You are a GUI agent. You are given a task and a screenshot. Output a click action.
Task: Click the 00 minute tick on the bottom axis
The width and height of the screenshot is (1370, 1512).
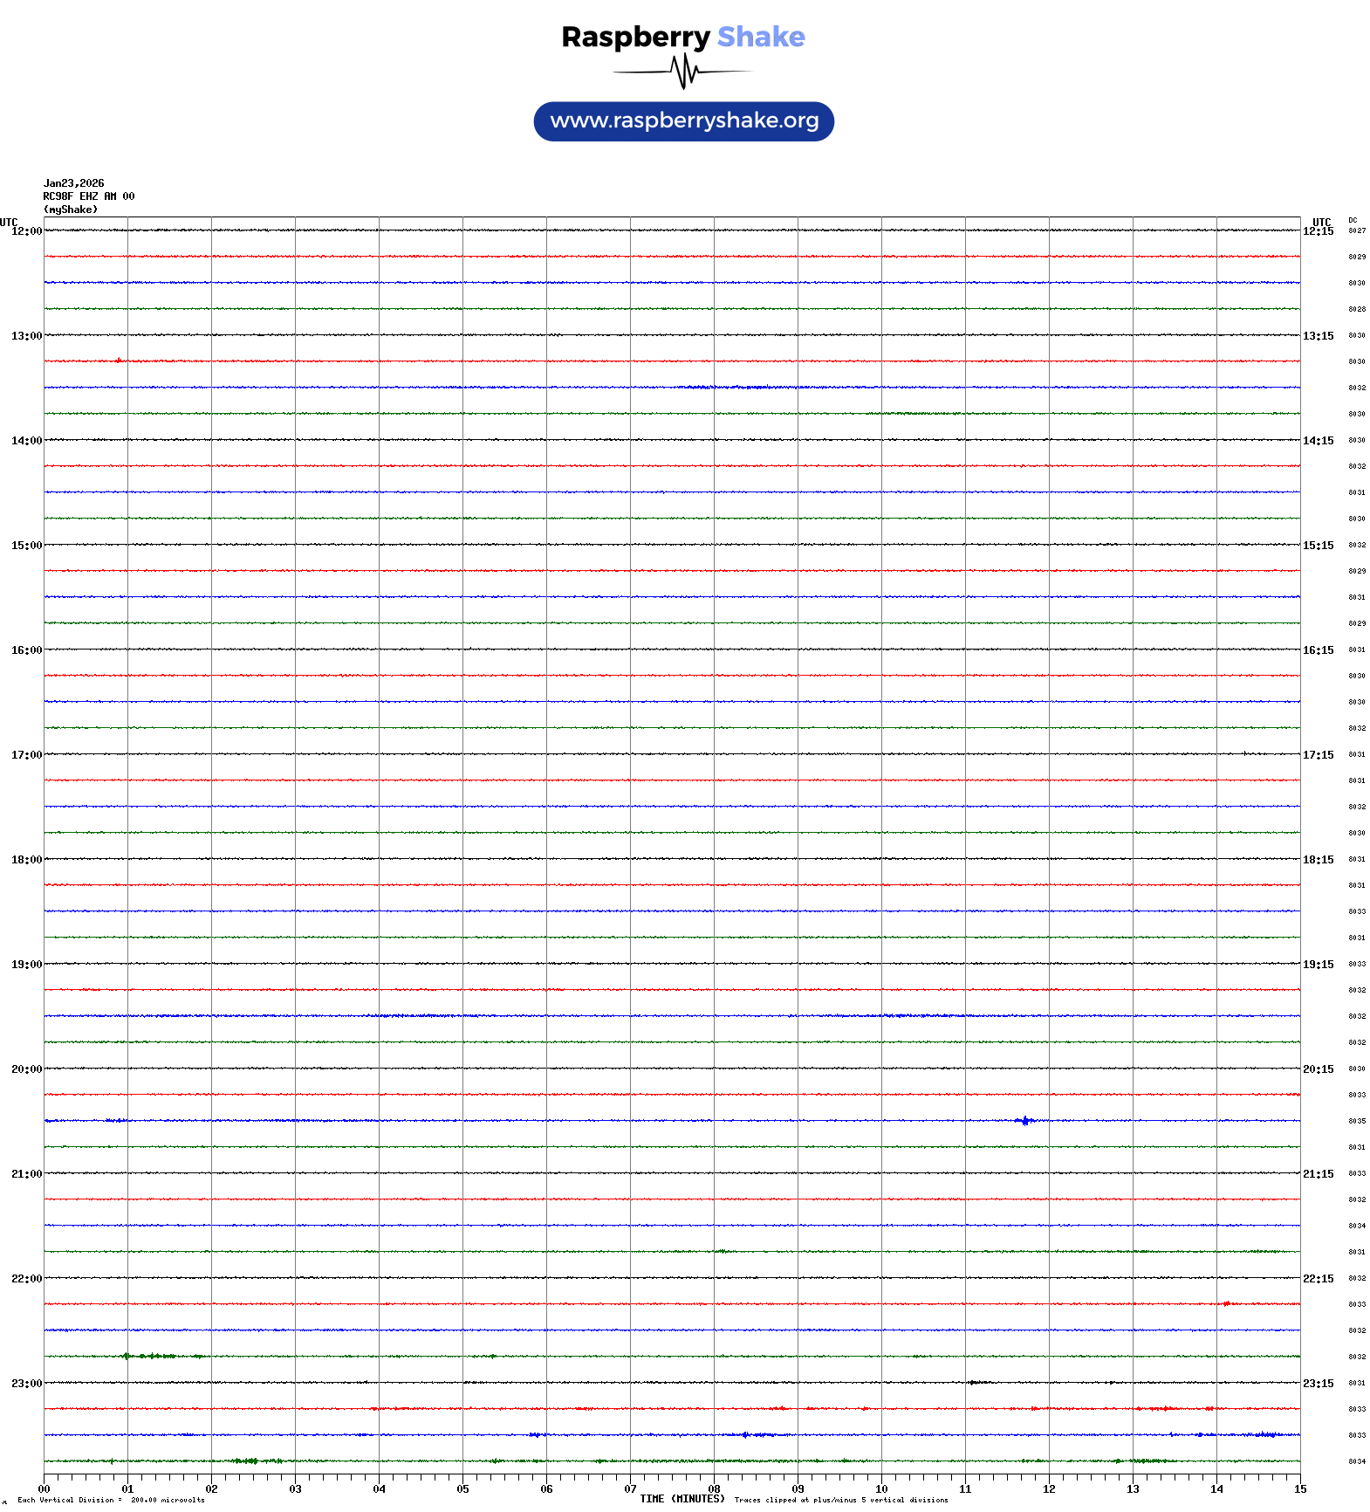pyautogui.click(x=44, y=1489)
